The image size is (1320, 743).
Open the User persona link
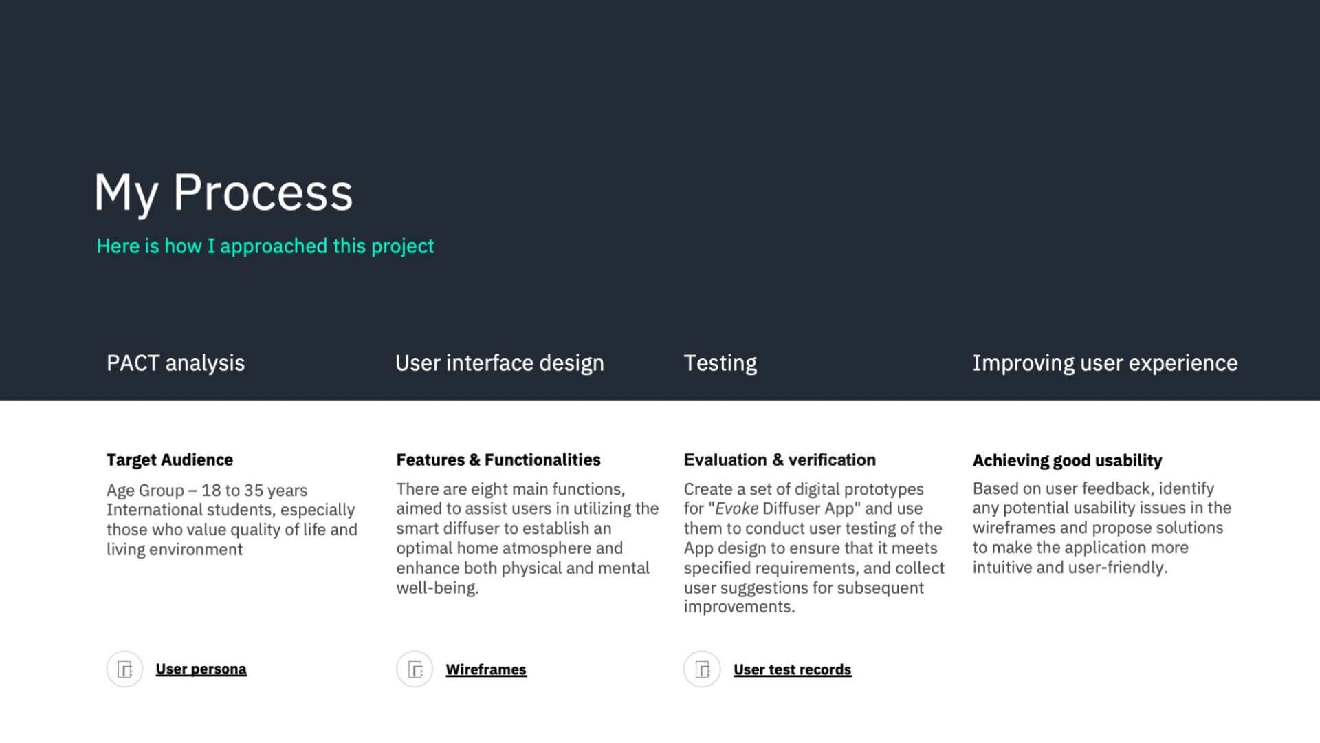pyautogui.click(x=201, y=669)
